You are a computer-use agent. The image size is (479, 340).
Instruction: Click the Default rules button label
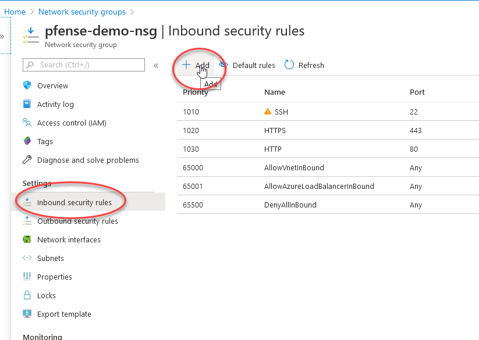[x=254, y=65]
